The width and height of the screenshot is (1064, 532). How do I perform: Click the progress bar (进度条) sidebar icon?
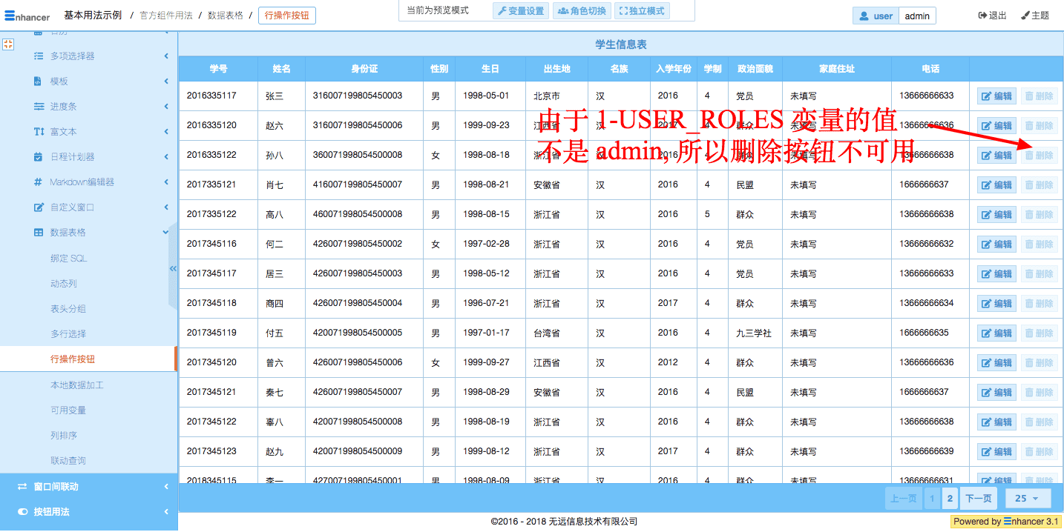coord(39,107)
